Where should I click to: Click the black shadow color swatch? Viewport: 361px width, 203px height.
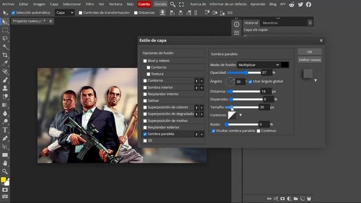285,65
